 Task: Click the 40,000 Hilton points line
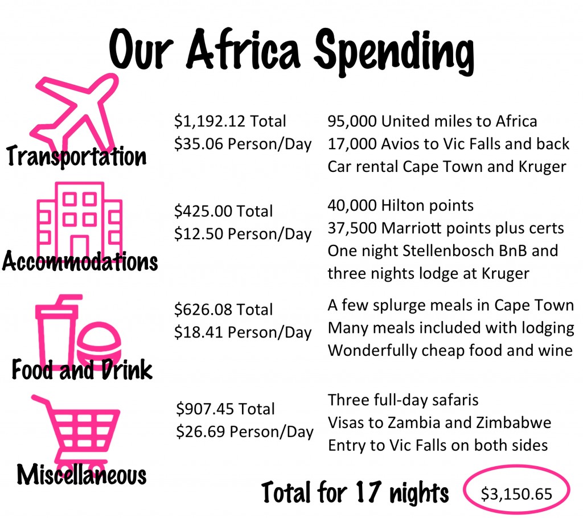pyautogui.click(x=400, y=205)
